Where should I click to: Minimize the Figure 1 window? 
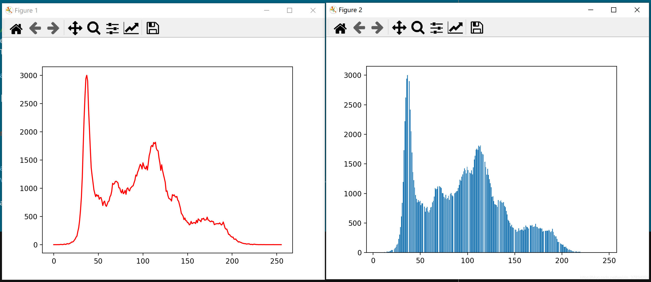tap(267, 10)
